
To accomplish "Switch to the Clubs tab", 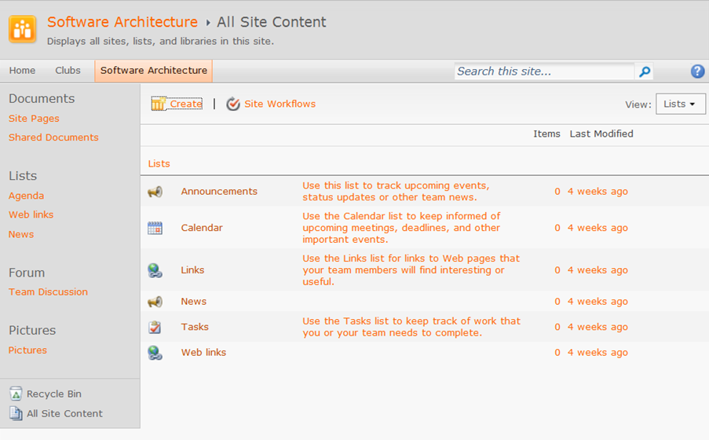I will pyautogui.click(x=68, y=71).
